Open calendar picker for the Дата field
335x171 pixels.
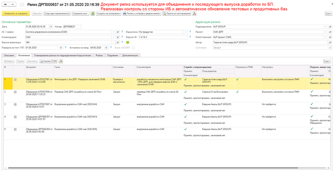51,27
